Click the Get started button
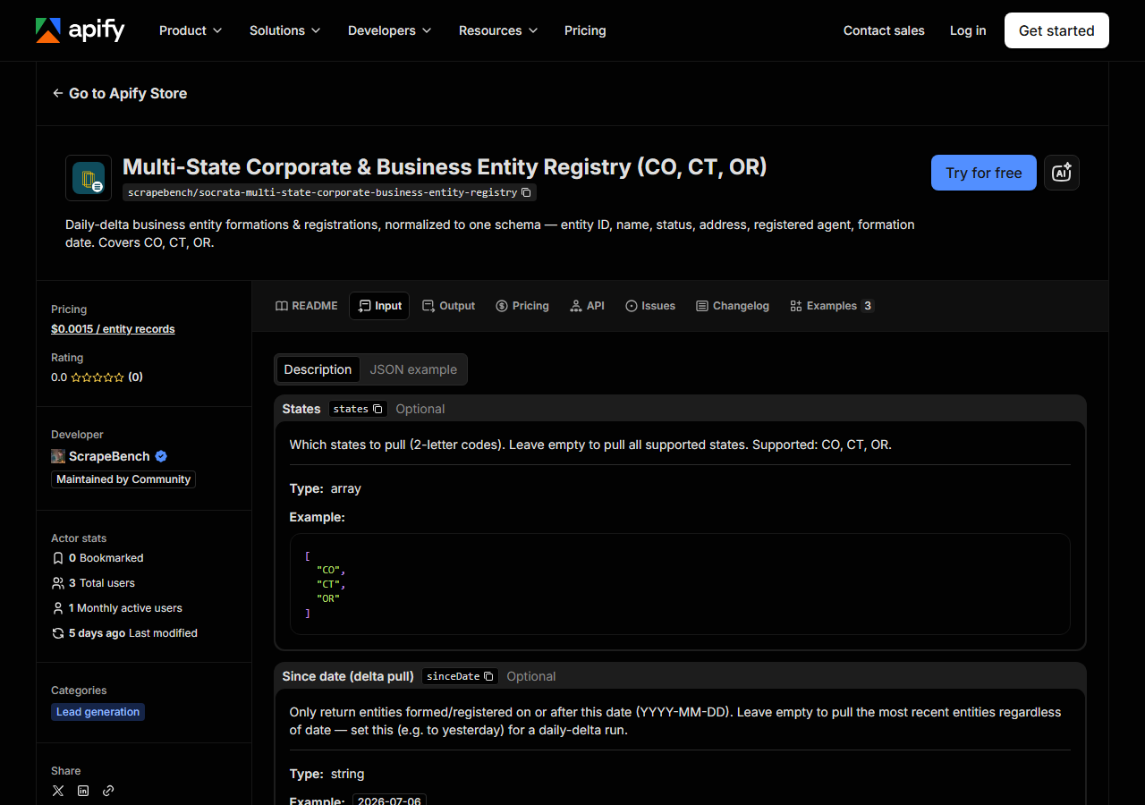 1056,30
